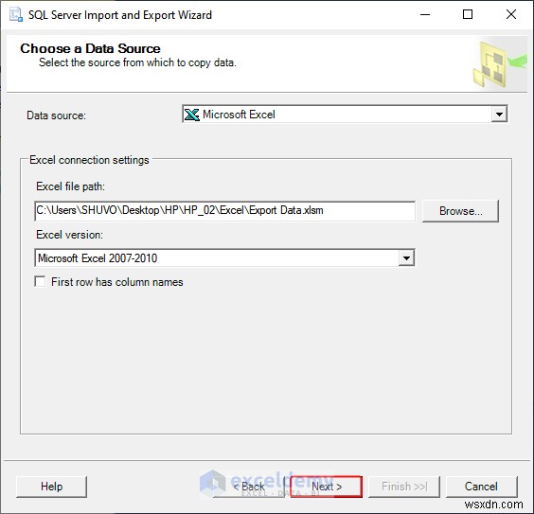534x514 pixels.
Task: Open the Data source dropdown arrow
Action: [499, 114]
